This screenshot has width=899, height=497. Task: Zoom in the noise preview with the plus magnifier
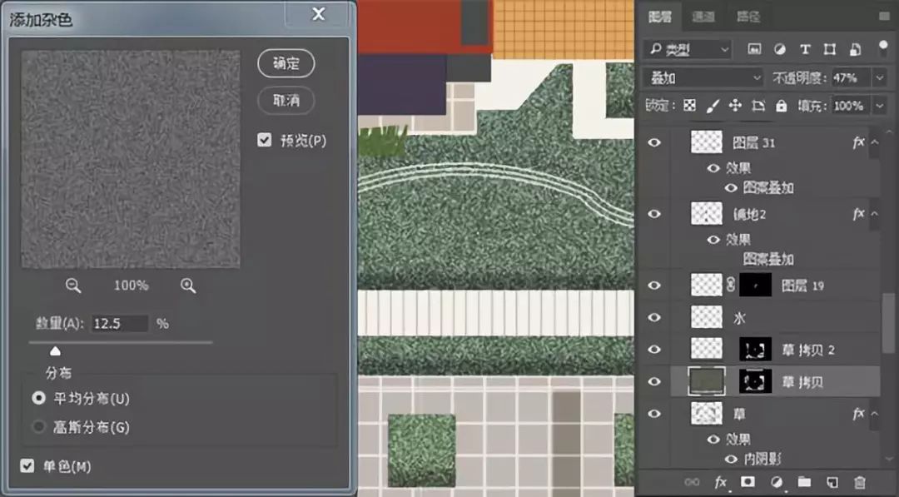click(188, 286)
